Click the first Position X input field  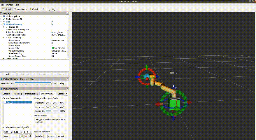point(48,103)
